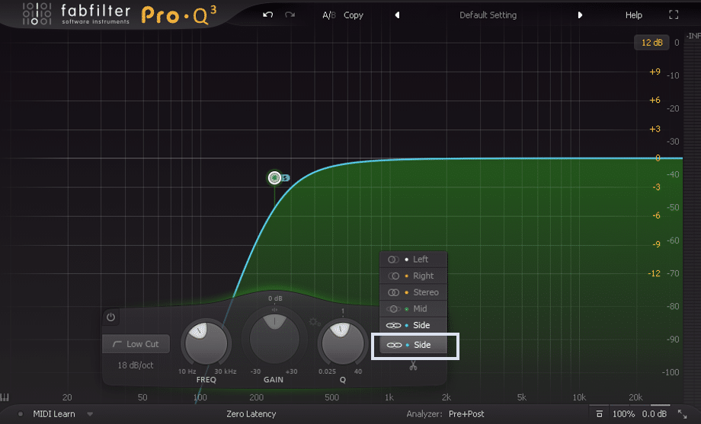Click the 20k frequency axis label

(x=635, y=397)
